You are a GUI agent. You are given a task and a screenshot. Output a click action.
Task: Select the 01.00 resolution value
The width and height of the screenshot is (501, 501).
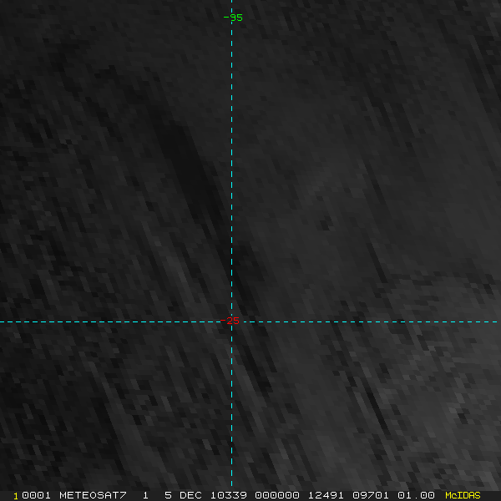[415, 495]
